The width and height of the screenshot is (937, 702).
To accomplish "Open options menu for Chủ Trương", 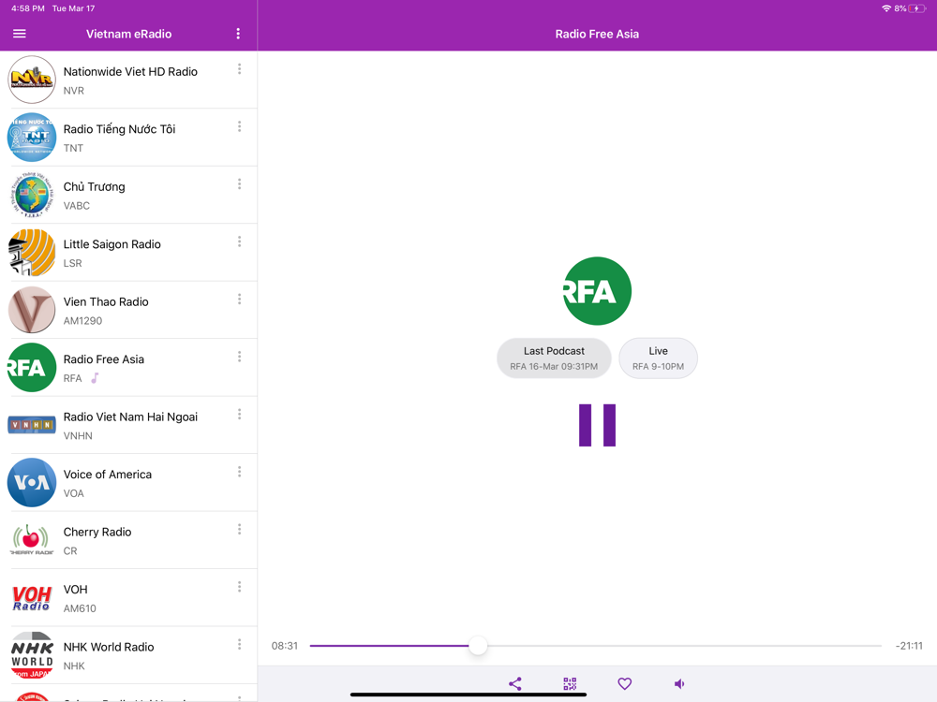I will pyautogui.click(x=240, y=183).
